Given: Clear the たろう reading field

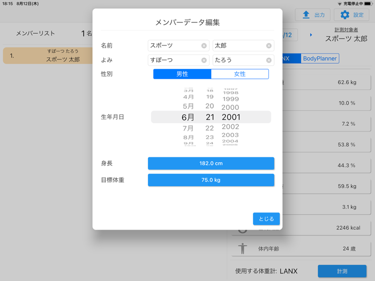Looking at the screenshot, I should [269, 60].
